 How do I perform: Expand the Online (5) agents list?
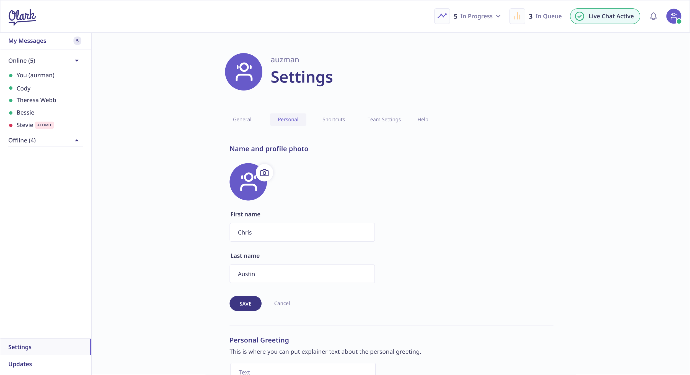77,61
